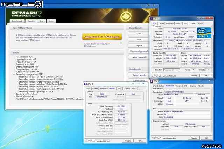Click the result.pcmark file path line

49,99
